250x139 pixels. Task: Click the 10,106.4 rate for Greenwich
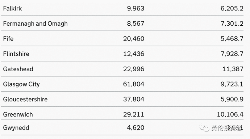point(230,114)
